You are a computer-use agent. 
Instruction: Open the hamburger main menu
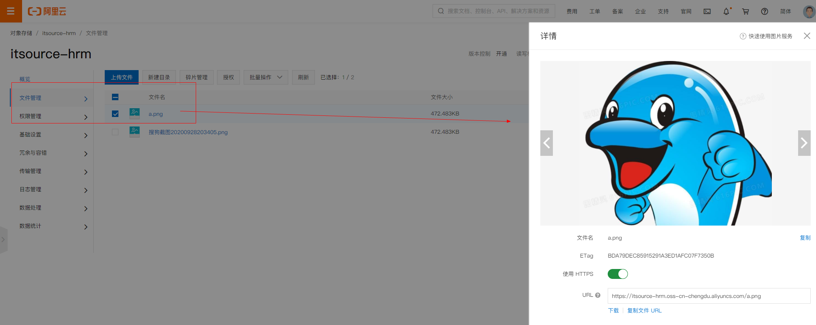11,11
